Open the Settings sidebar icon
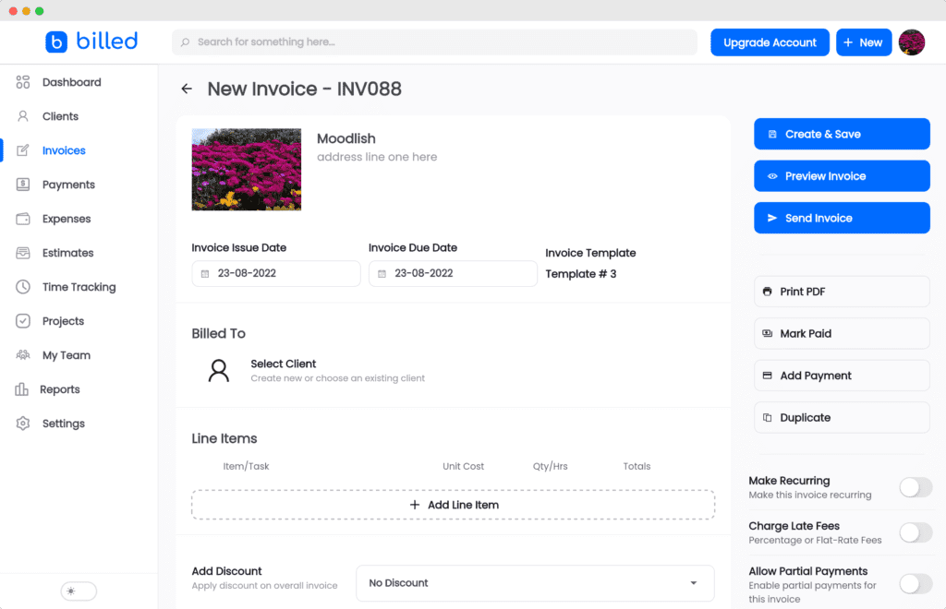Image resolution: width=946 pixels, height=609 pixels. [22, 423]
